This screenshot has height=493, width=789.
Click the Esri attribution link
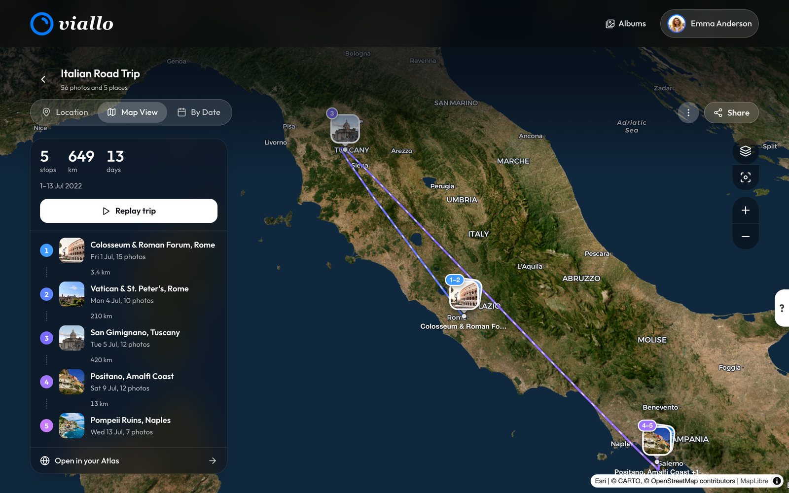tap(600, 481)
